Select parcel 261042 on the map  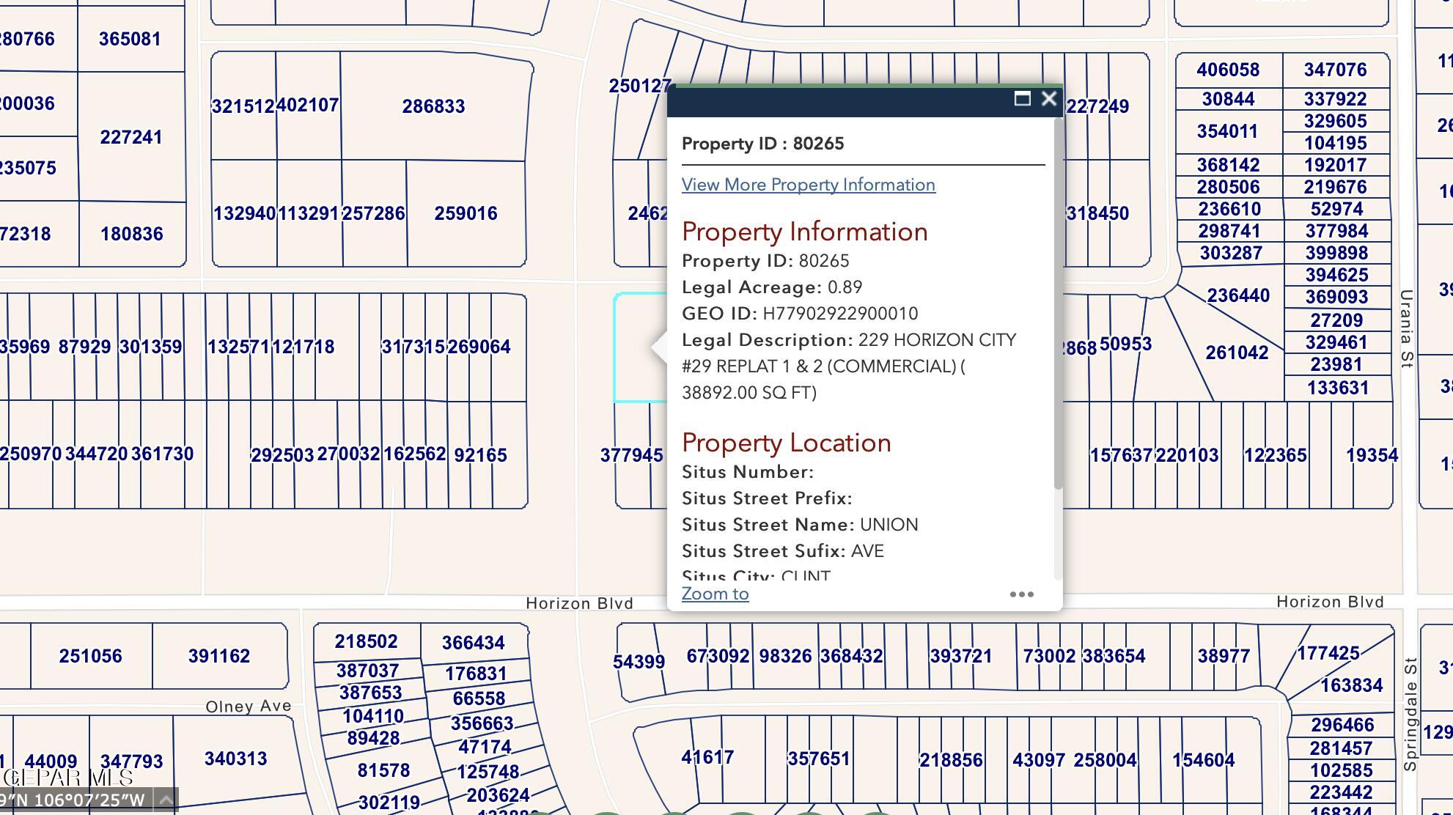click(x=1237, y=353)
